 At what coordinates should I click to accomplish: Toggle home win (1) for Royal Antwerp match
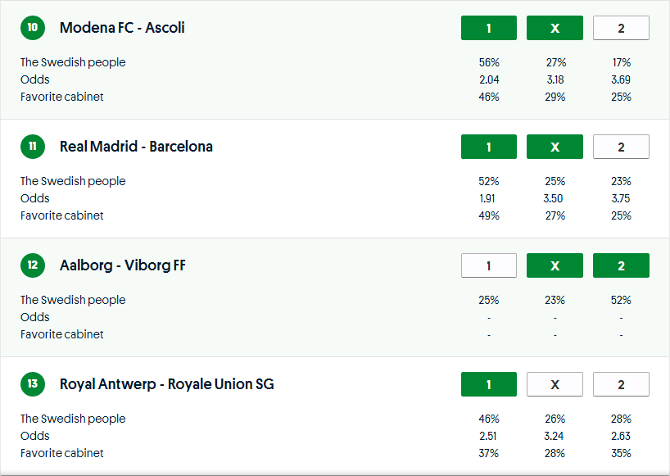tap(489, 384)
